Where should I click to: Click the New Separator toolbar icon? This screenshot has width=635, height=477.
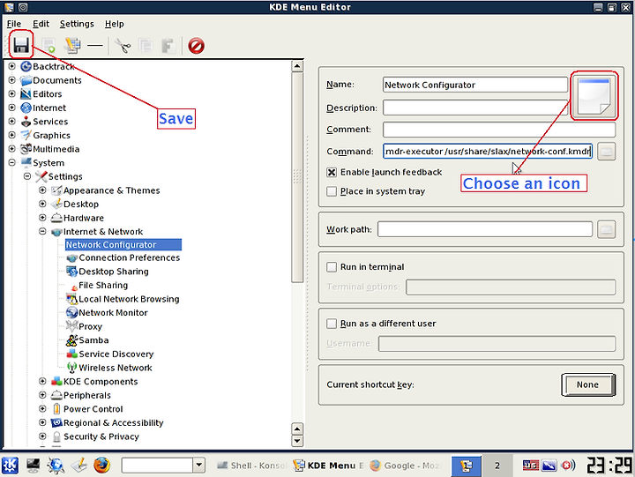pyautogui.click(x=95, y=45)
